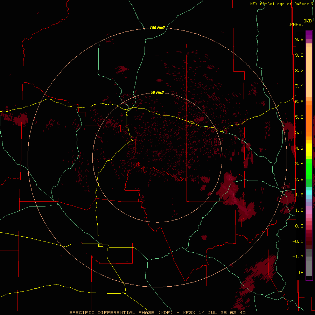The width and height of the screenshot is (315, 315).
Task: Click the 100 NMI range ring label
Action: (157, 28)
